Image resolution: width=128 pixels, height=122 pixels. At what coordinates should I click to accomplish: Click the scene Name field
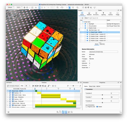click(x=103, y=52)
